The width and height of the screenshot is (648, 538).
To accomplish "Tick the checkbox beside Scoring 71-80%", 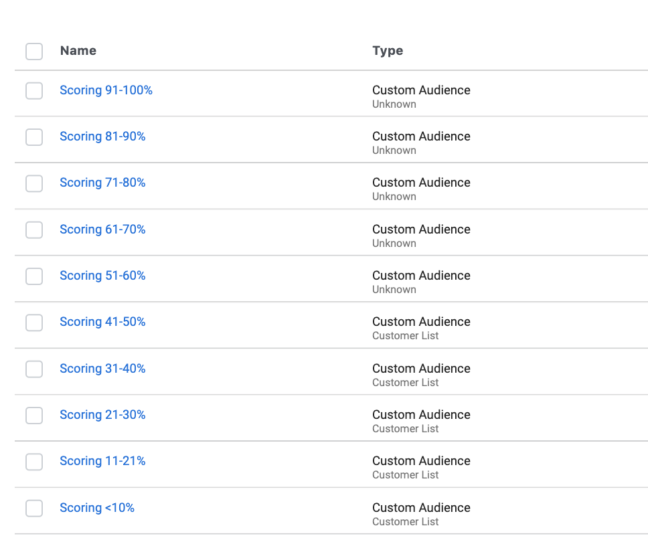I will 34,183.
